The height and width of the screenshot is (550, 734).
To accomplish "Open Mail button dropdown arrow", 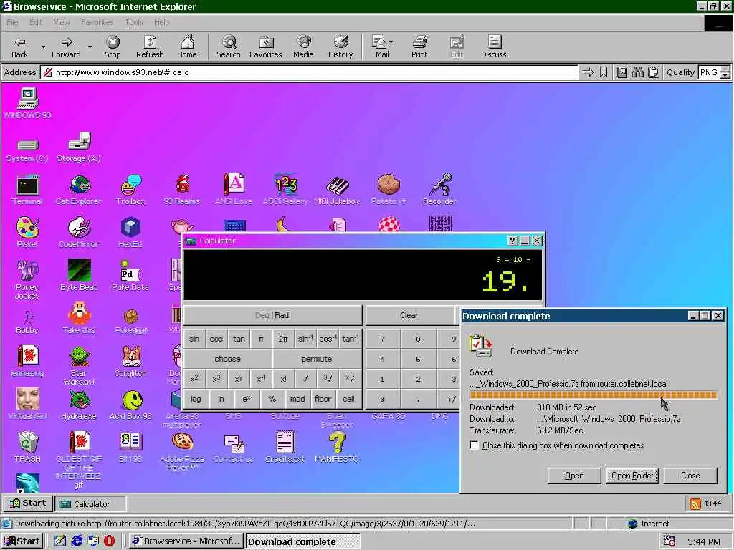I will point(391,42).
